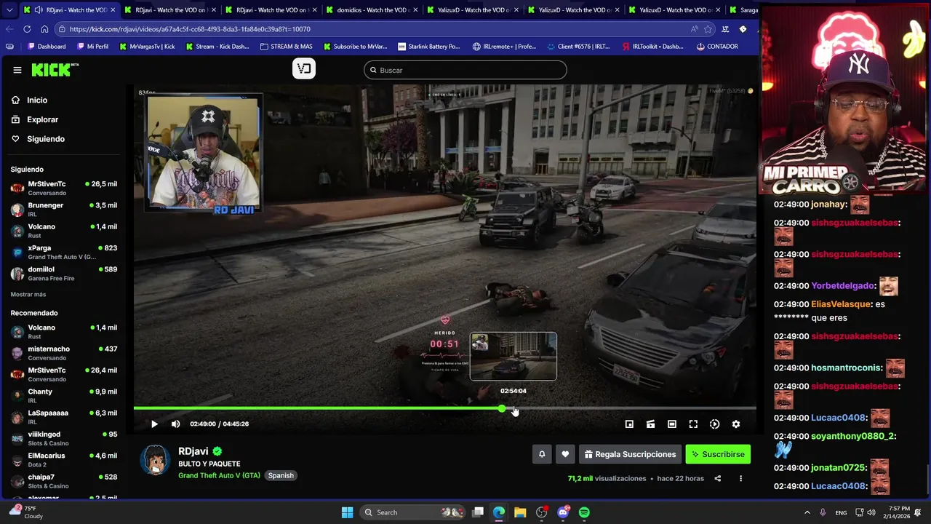Viewport: 931px width, 524px height.
Task: Open the RDjavi channel name link
Action: [193, 451]
